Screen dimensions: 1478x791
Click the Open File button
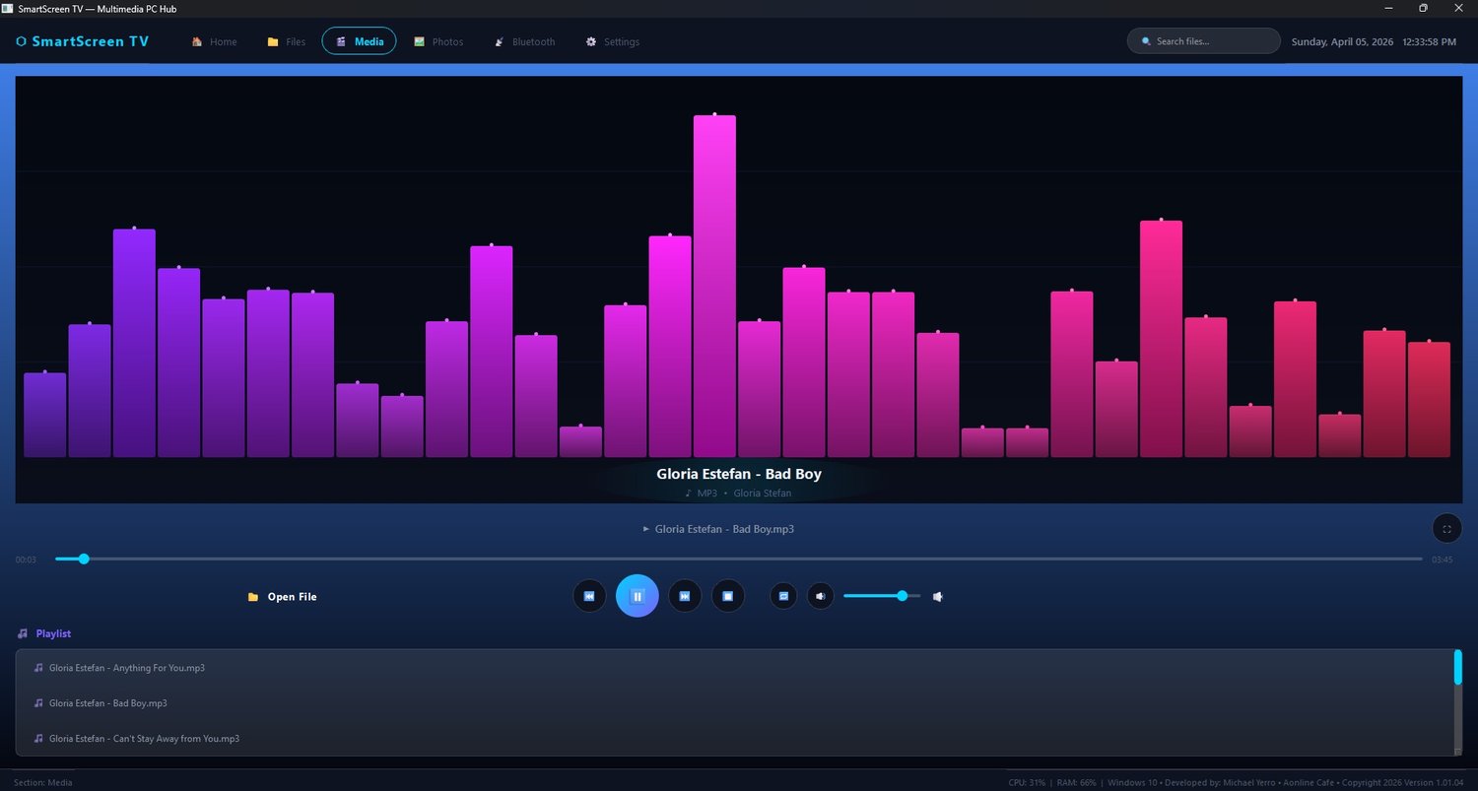click(283, 597)
